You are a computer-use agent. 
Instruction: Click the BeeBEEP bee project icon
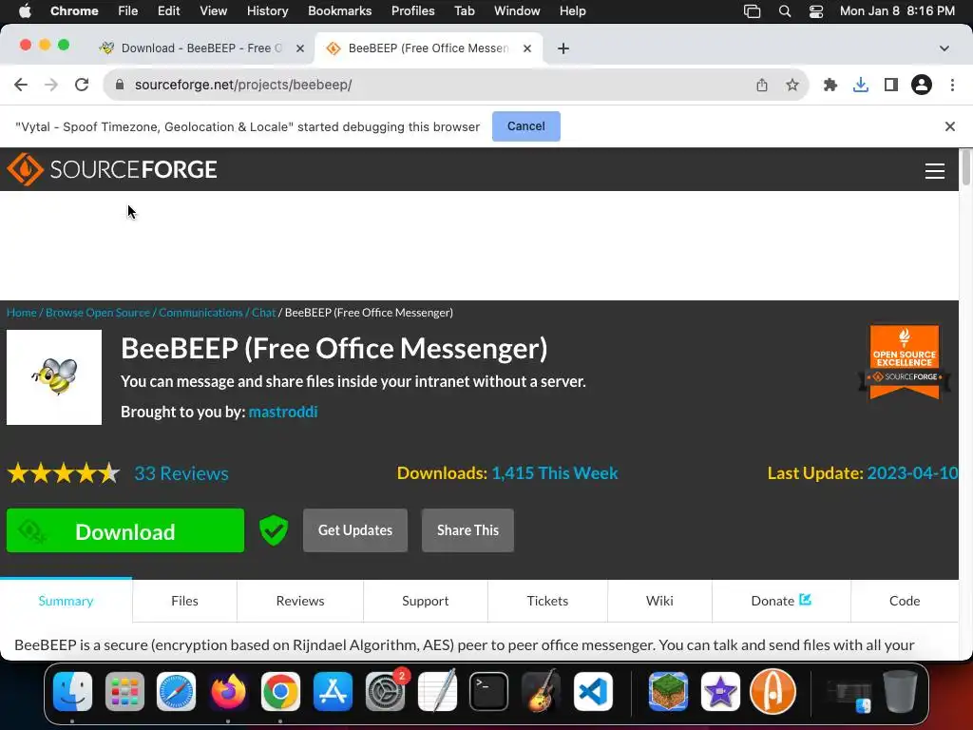pyautogui.click(x=54, y=377)
